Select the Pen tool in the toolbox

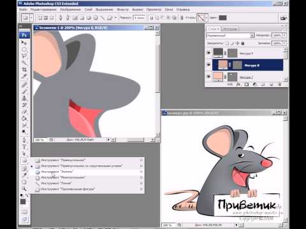point(24,140)
